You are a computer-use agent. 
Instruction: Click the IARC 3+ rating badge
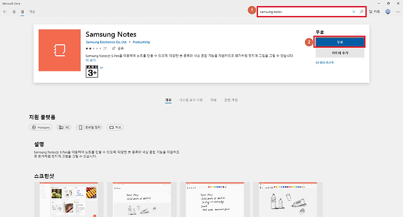coord(92,71)
